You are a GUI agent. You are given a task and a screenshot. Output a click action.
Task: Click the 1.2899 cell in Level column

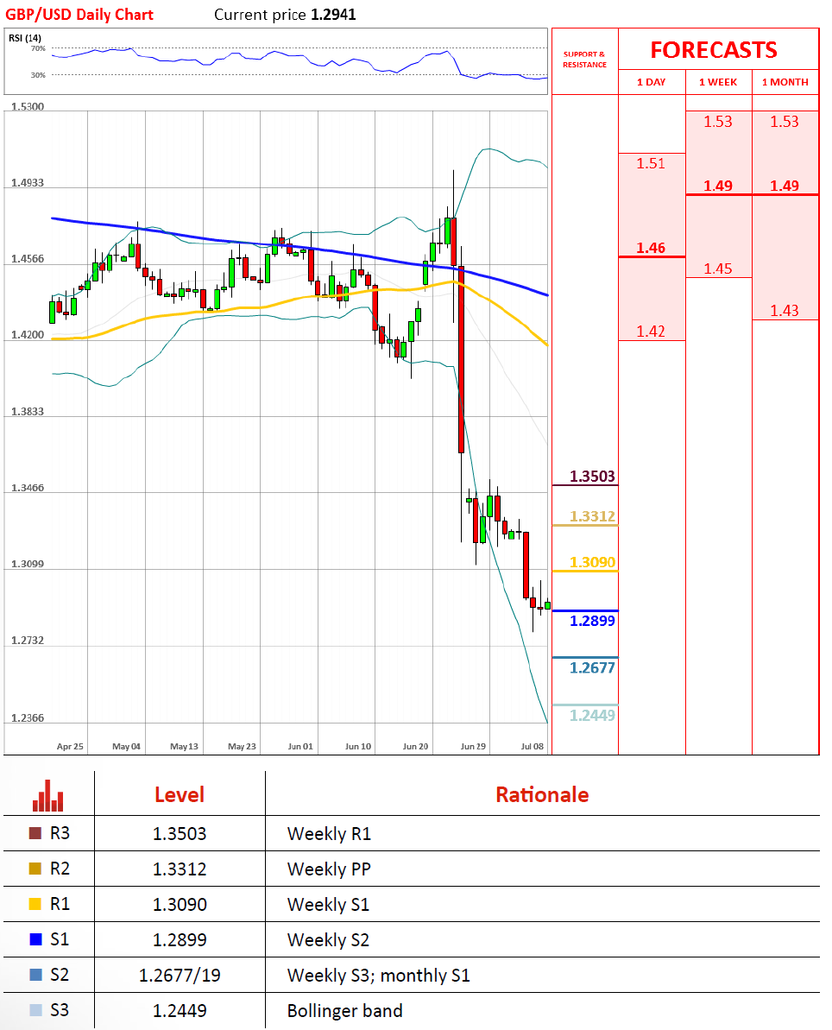point(180,940)
